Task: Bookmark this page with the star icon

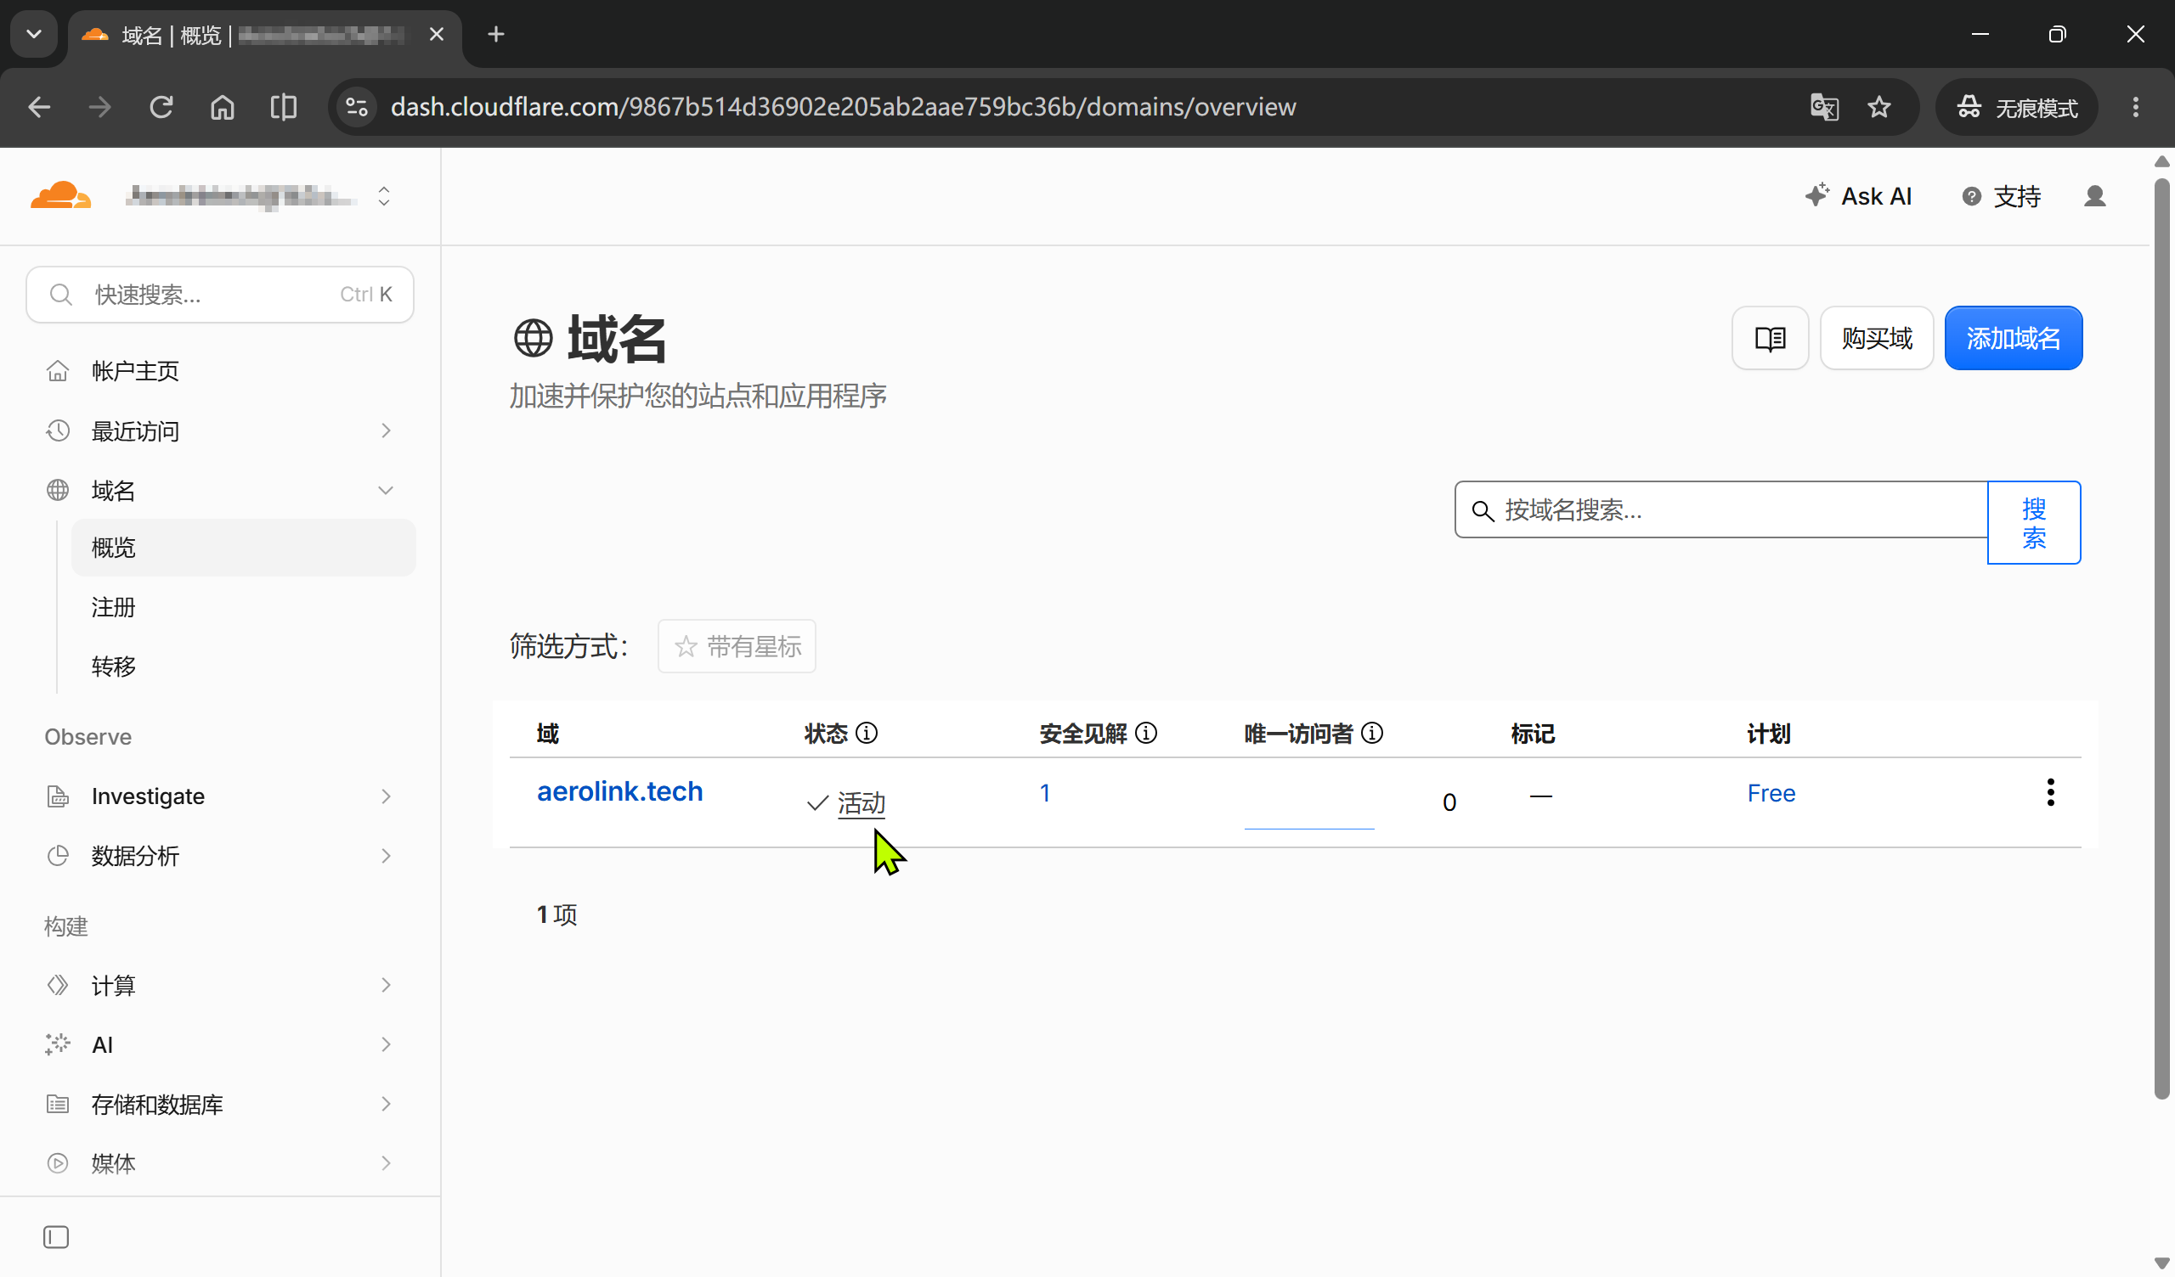Action: coord(1879,107)
